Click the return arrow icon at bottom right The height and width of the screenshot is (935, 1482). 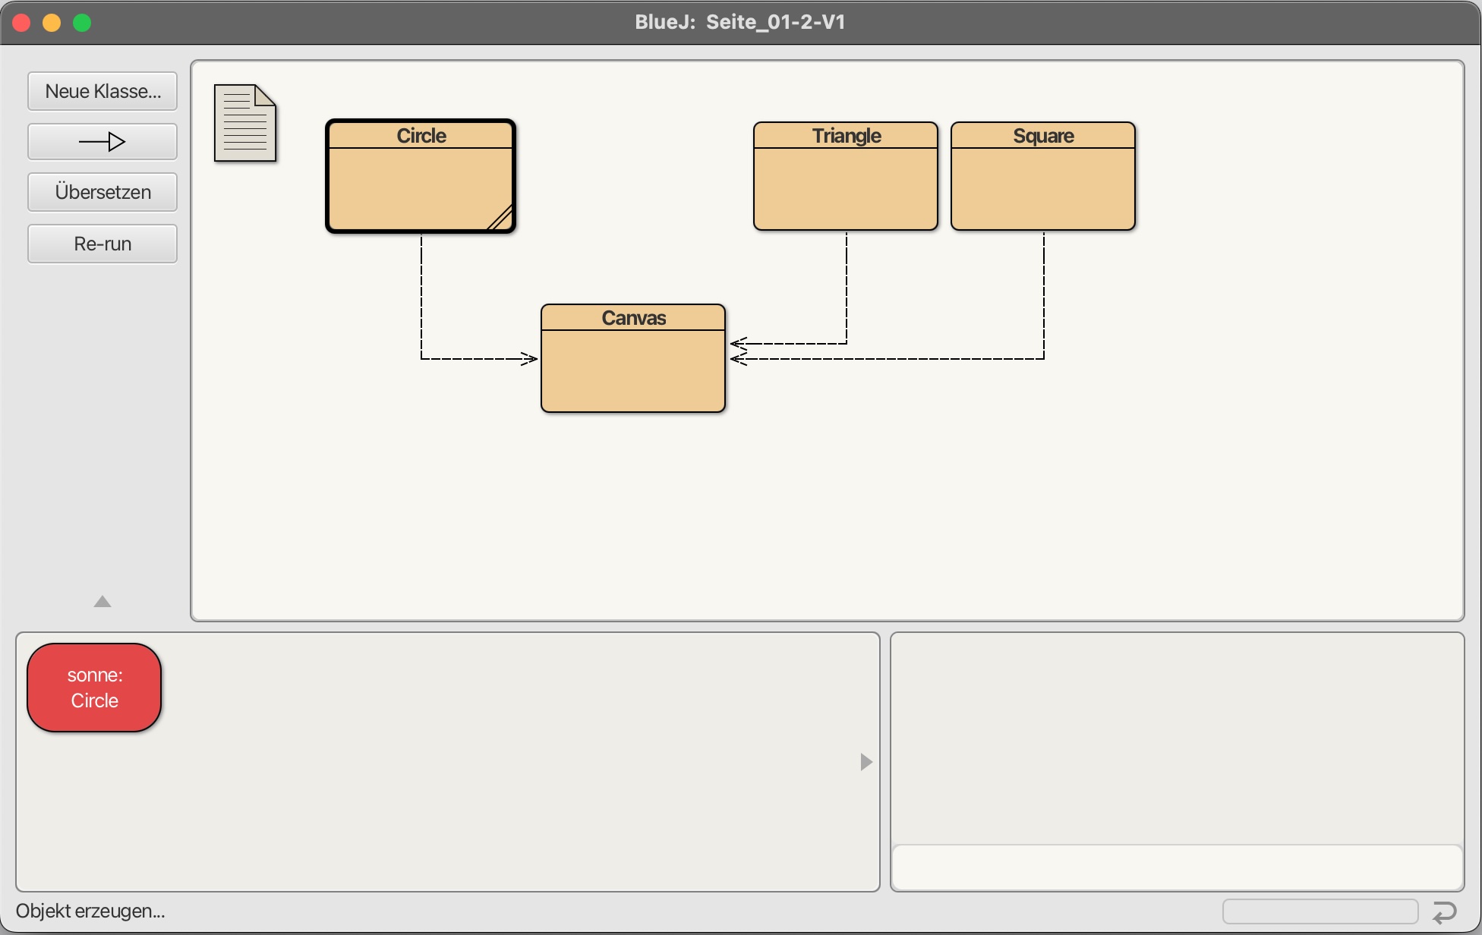pyautogui.click(x=1444, y=911)
